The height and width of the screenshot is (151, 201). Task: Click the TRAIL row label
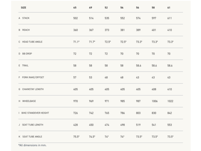[25, 66]
